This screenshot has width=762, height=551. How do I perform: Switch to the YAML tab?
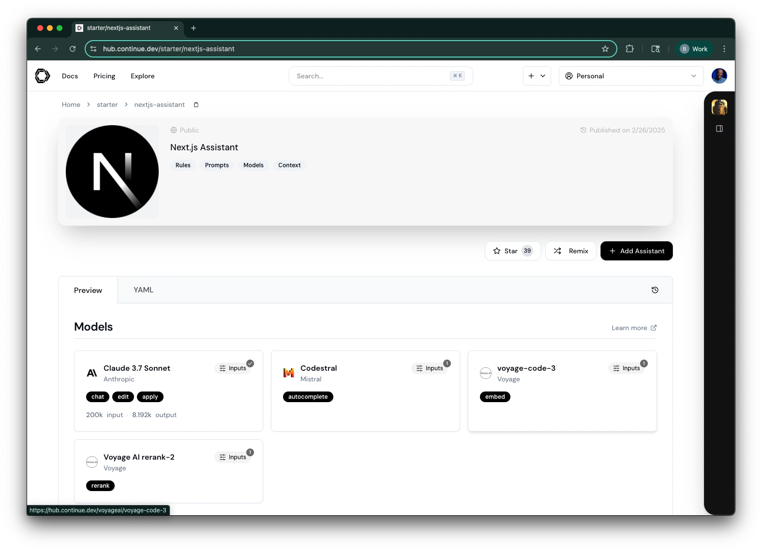point(144,290)
